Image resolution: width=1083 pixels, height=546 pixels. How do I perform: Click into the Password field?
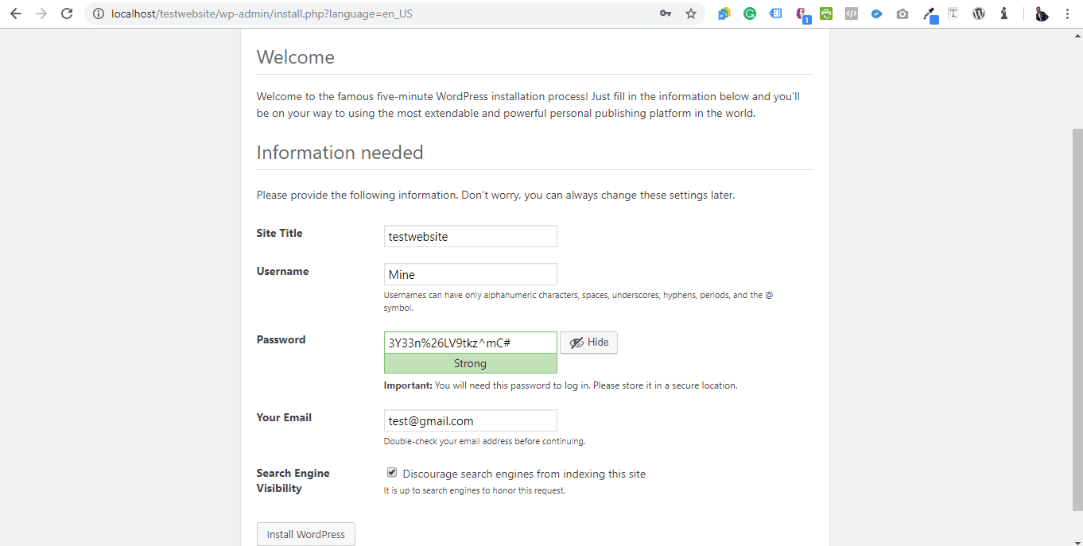pyautogui.click(x=471, y=343)
